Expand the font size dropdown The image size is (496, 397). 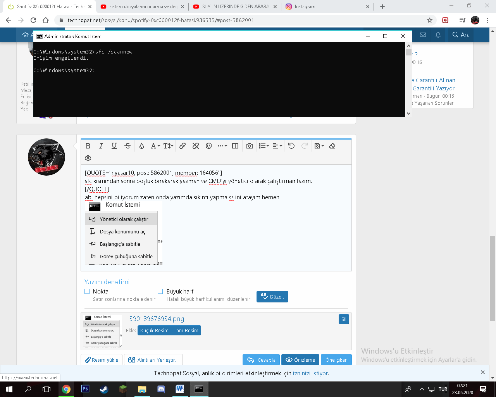tap(168, 146)
